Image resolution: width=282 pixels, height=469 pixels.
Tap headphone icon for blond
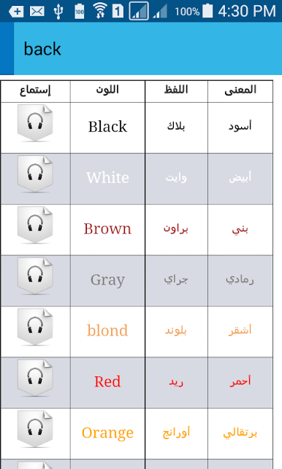[x=35, y=327]
